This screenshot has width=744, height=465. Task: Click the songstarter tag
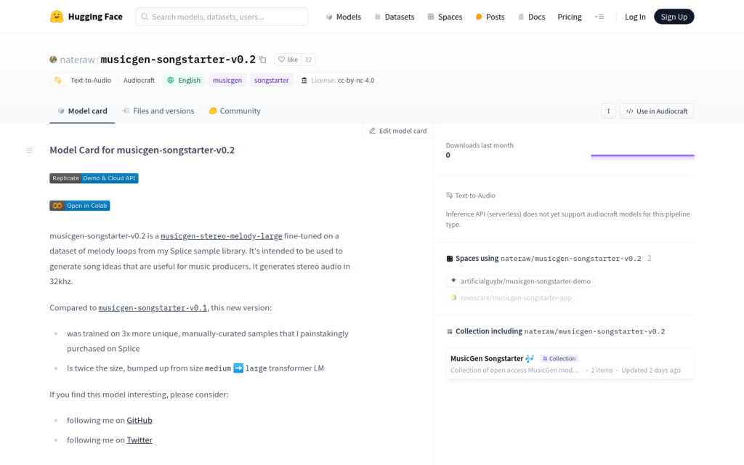[x=272, y=80]
